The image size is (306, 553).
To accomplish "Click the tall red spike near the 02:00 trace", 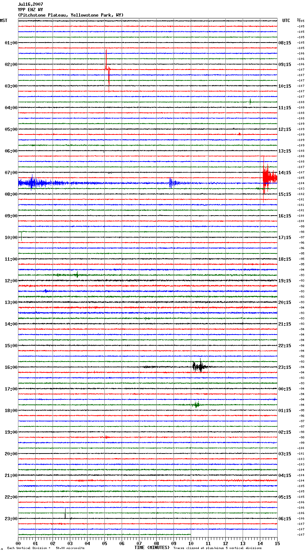I will click(107, 70).
